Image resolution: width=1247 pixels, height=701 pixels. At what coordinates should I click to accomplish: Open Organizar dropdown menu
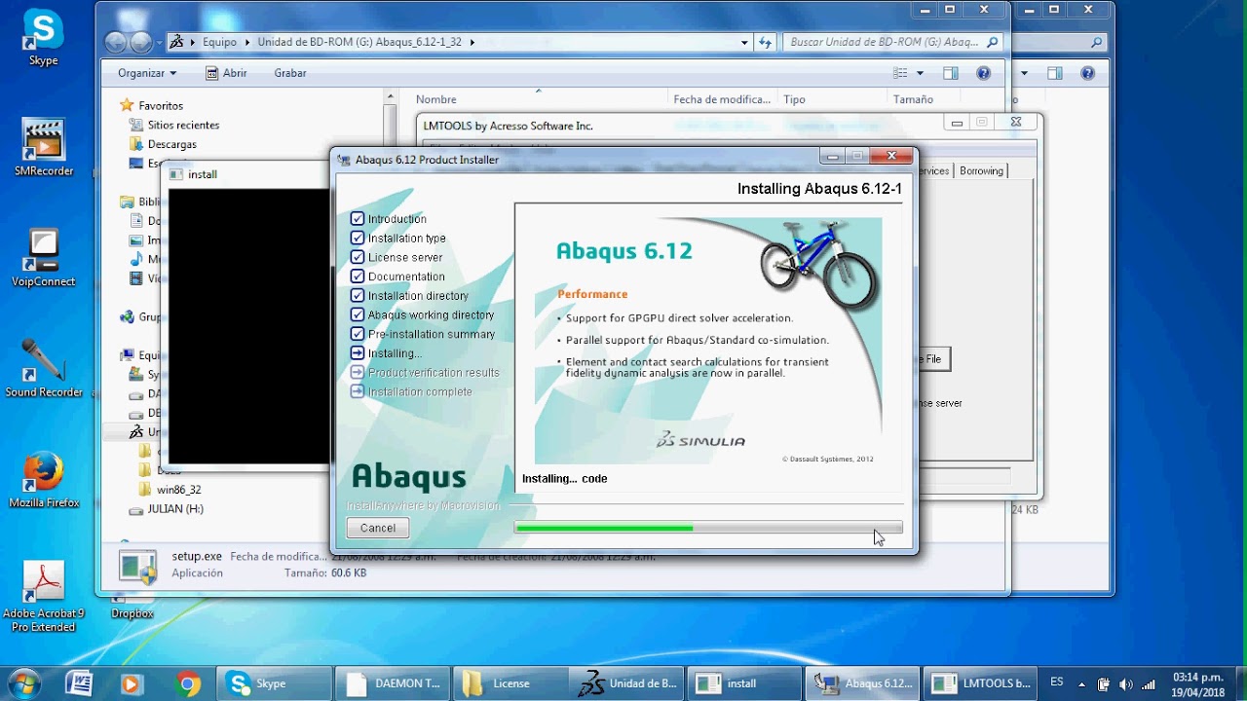147,73
